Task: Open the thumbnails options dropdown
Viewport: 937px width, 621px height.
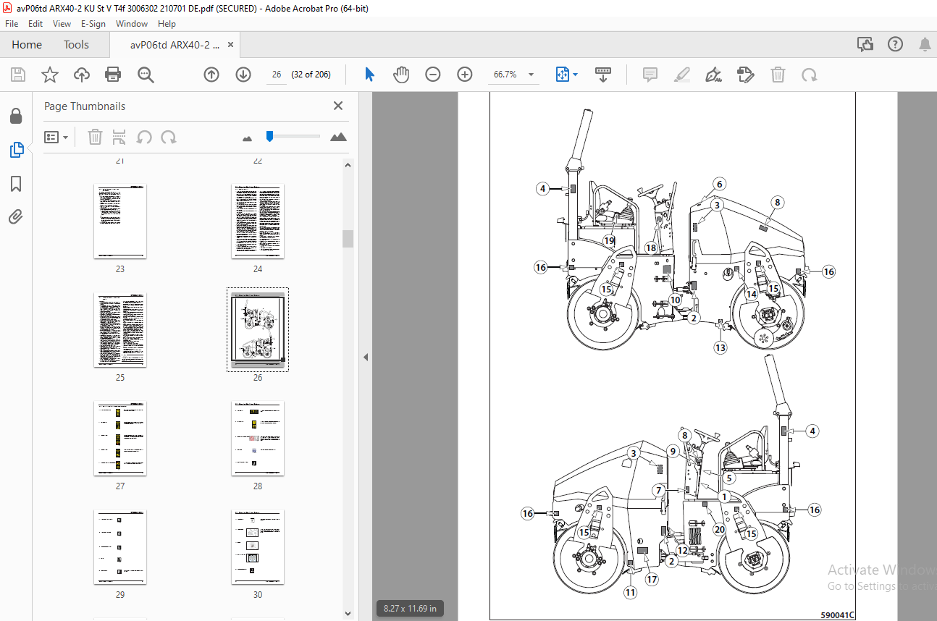Action: (56, 137)
